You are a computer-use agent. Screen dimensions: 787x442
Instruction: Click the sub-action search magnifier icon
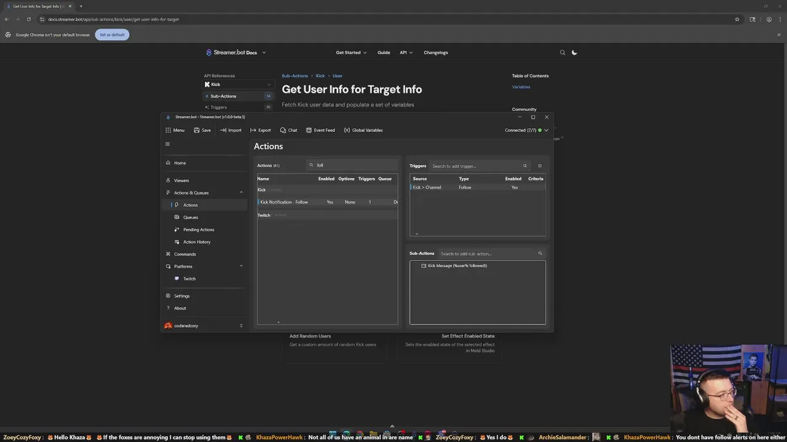540,254
